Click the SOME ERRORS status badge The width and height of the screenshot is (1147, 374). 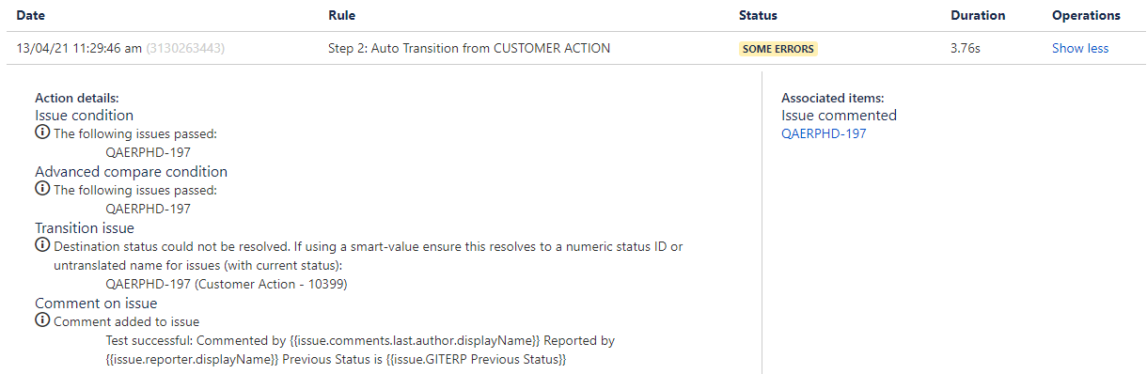(x=778, y=48)
